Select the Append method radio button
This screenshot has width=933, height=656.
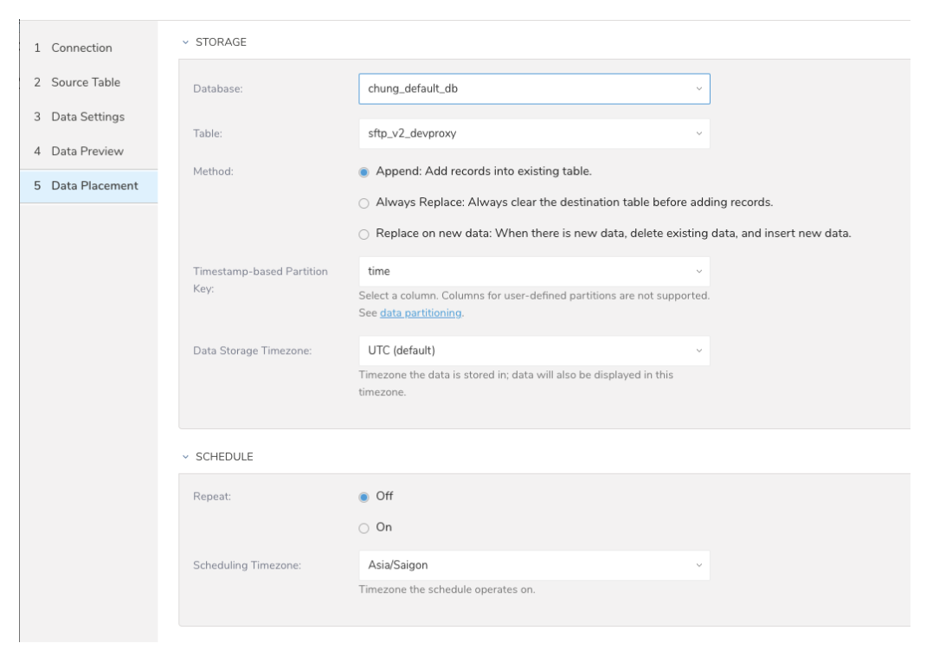point(364,171)
